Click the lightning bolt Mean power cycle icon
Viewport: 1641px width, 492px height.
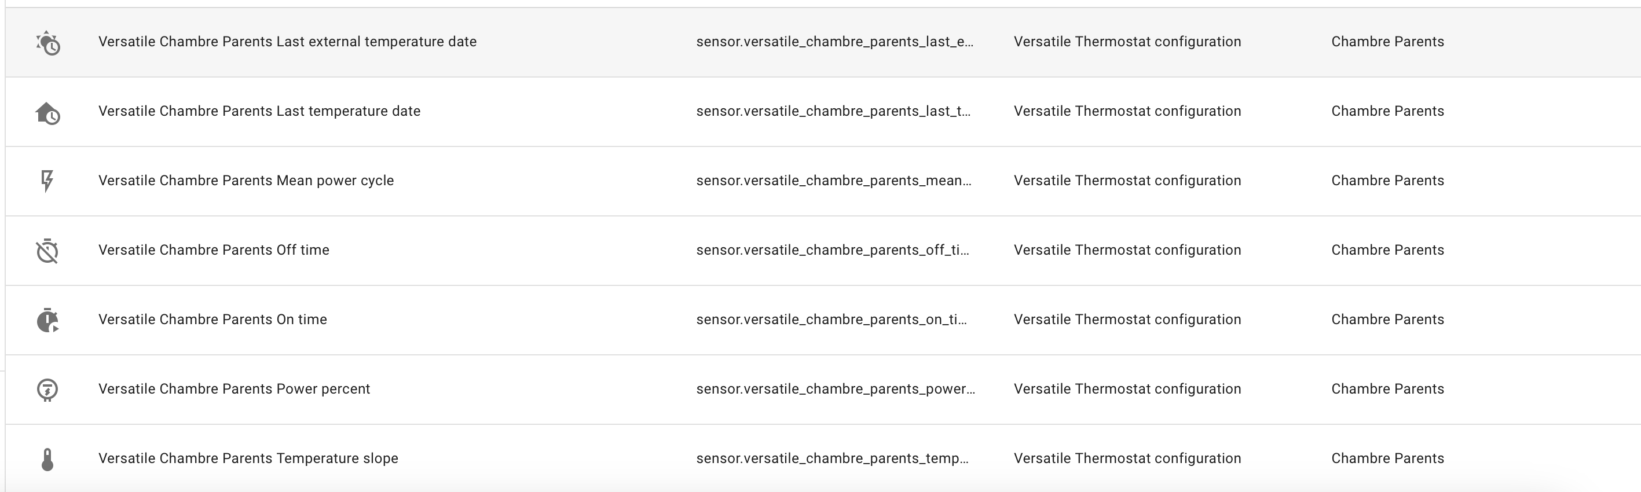click(47, 181)
